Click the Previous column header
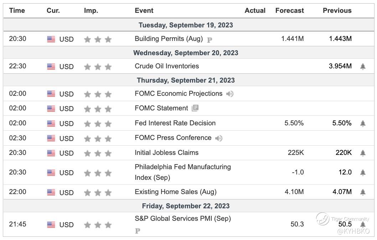This screenshot has height=240, width=377. [x=337, y=11]
